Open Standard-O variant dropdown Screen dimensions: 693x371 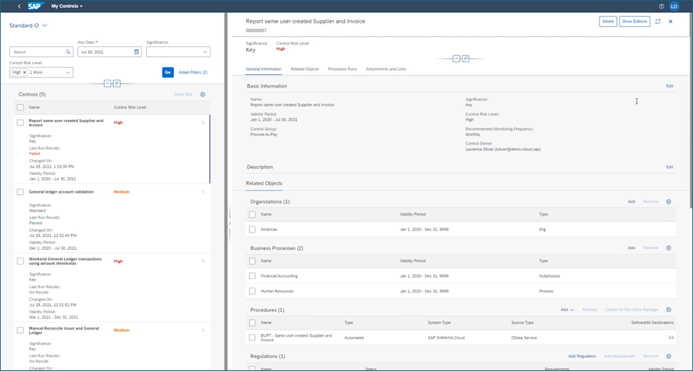point(29,26)
